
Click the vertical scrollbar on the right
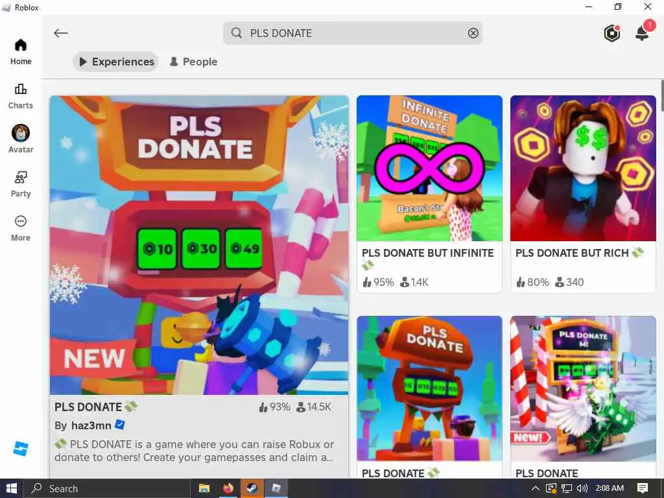(x=662, y=95)
